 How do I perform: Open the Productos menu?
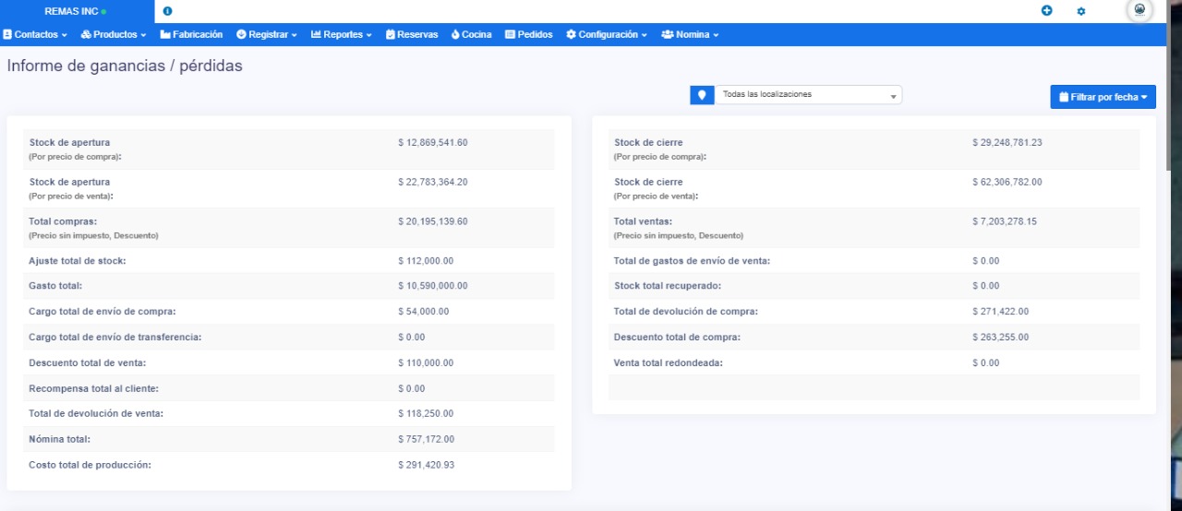114,34
